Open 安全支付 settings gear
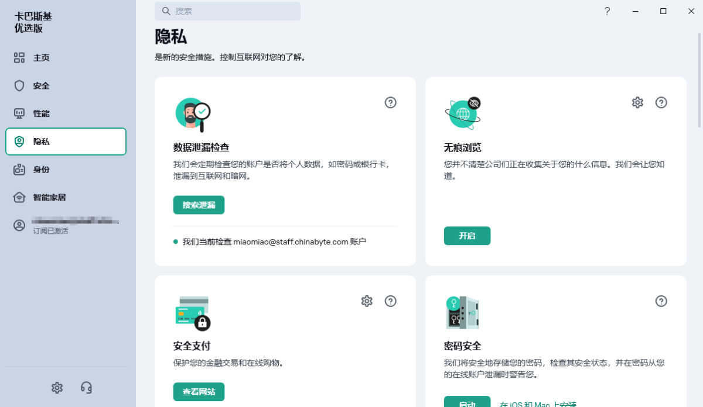The height and width of the screenshot is (407, 703). click(x=367, y=301)
